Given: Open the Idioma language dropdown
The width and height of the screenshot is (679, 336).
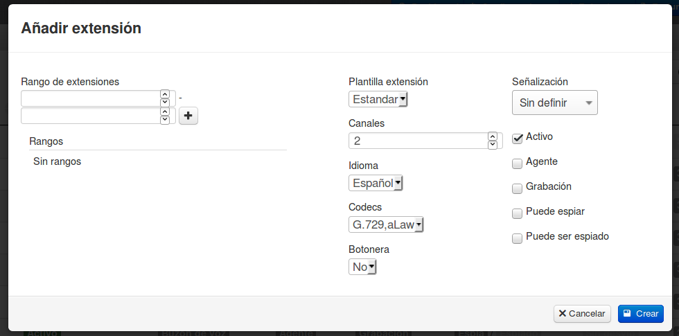Looking at the screenshot, I should 376,183.
